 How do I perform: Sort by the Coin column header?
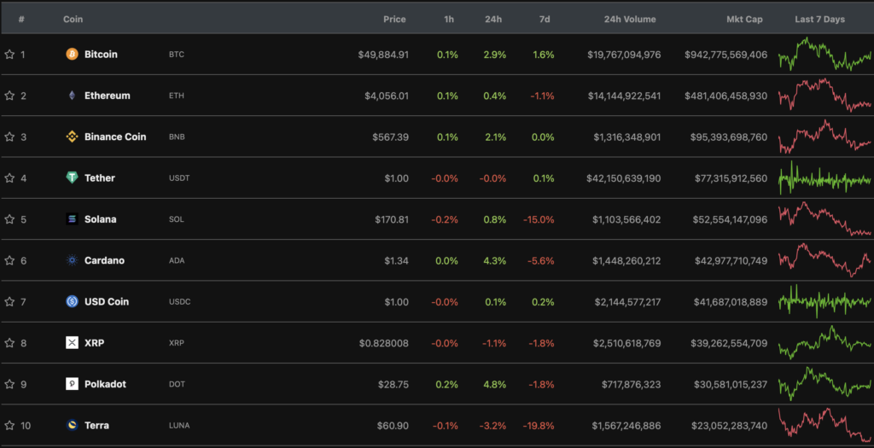(x=73, y=19)
